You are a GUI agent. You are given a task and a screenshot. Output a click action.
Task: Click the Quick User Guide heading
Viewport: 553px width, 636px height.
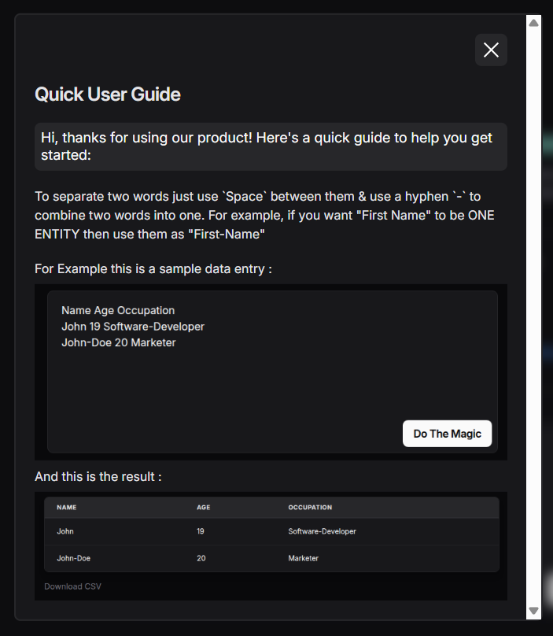tap(108, 94)
